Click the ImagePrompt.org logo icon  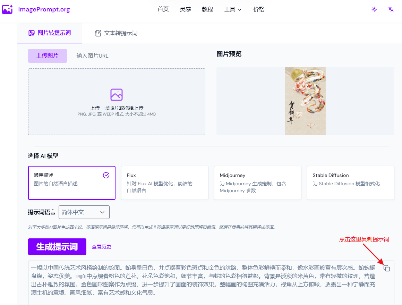[x=8, y=9]
